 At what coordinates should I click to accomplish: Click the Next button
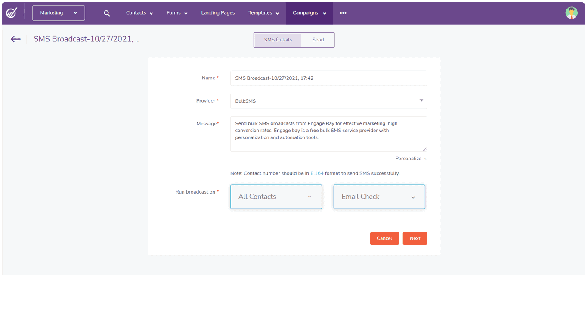415,238
